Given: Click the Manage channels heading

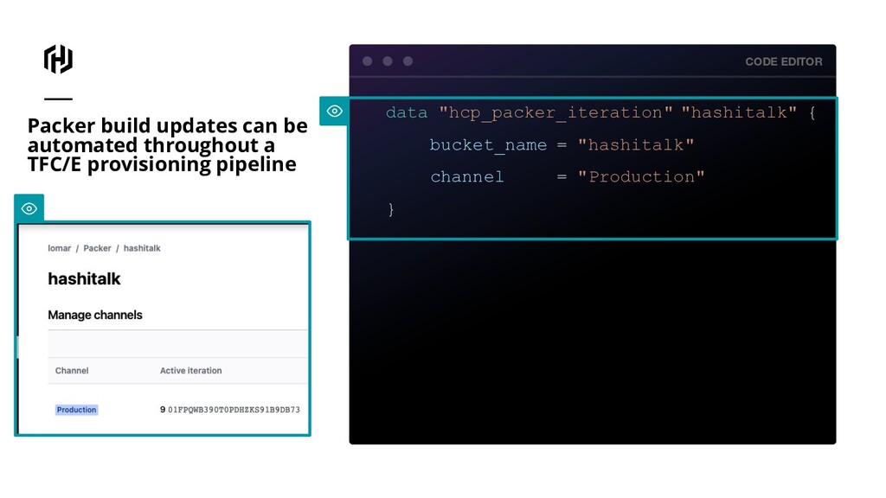Looking at the screenshot, I should tap(95, 315).
